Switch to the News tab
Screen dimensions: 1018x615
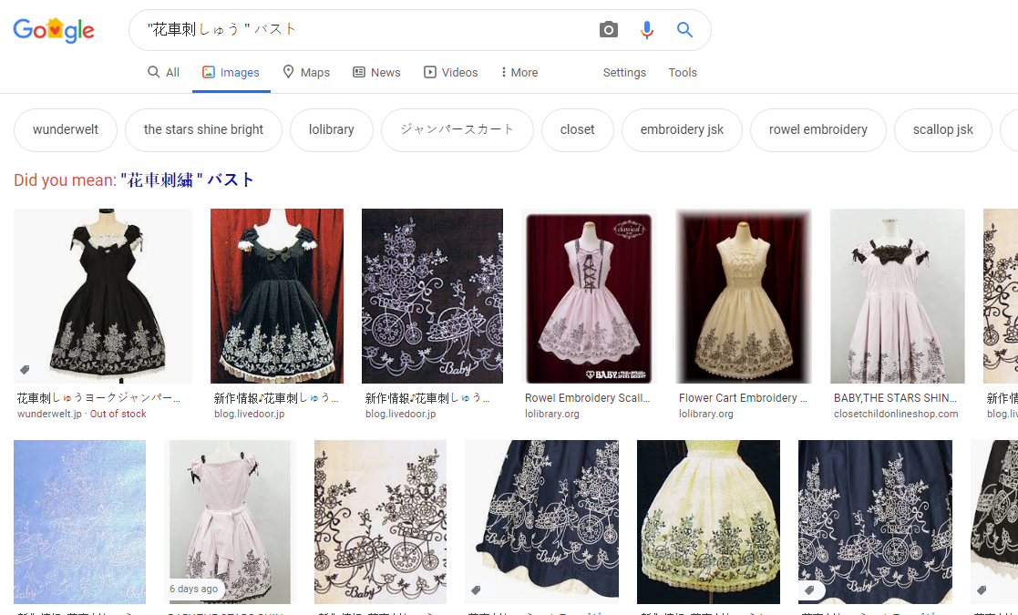376,73
